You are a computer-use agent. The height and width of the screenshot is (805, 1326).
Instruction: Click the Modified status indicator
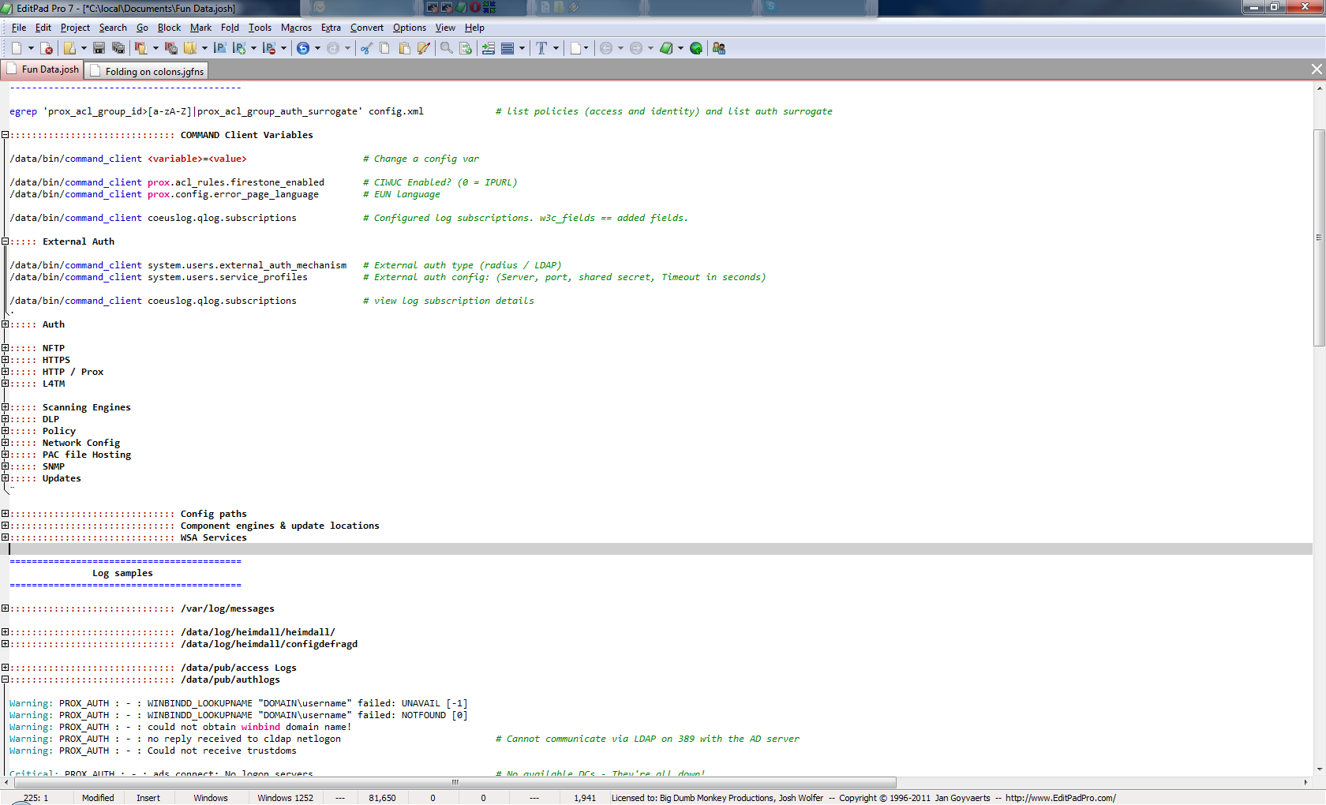(x=98, y=798)
